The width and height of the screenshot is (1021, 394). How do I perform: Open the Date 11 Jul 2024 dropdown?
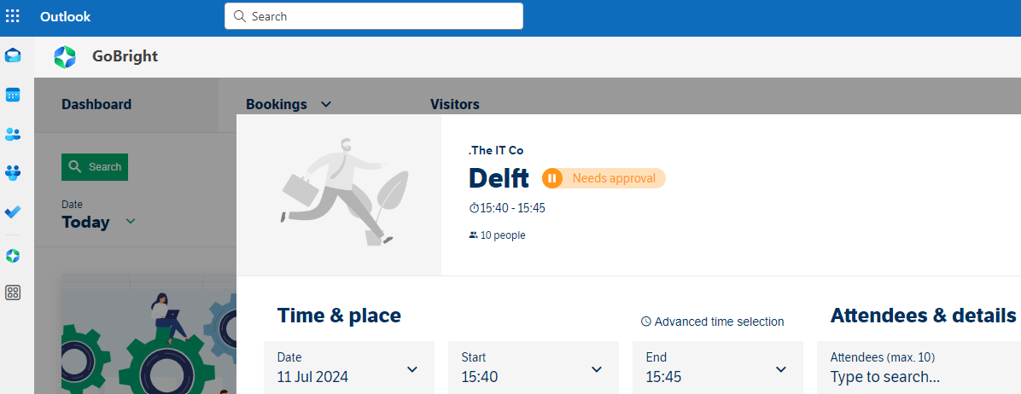click(348, 368)
